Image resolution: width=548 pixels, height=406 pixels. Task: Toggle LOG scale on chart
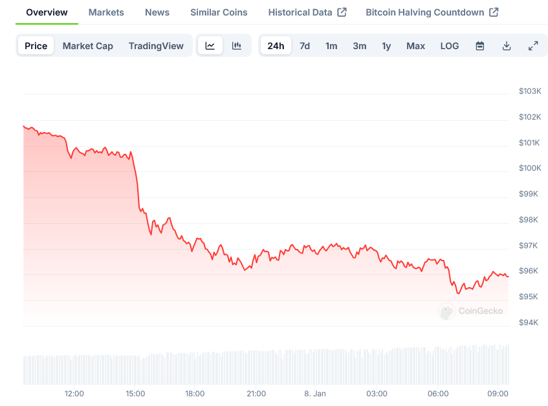[x=449, y=46]
